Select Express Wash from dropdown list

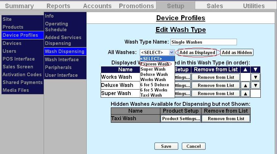[155, 64]
